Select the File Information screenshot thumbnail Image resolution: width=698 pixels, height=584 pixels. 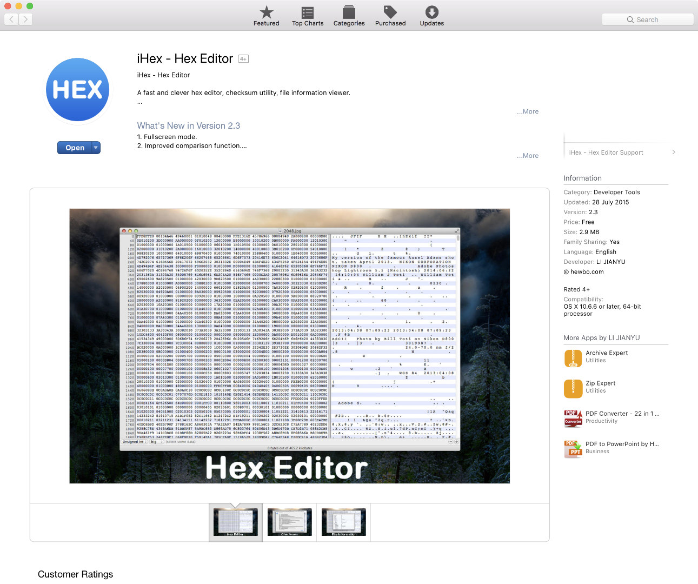click(x=344, y=522)
